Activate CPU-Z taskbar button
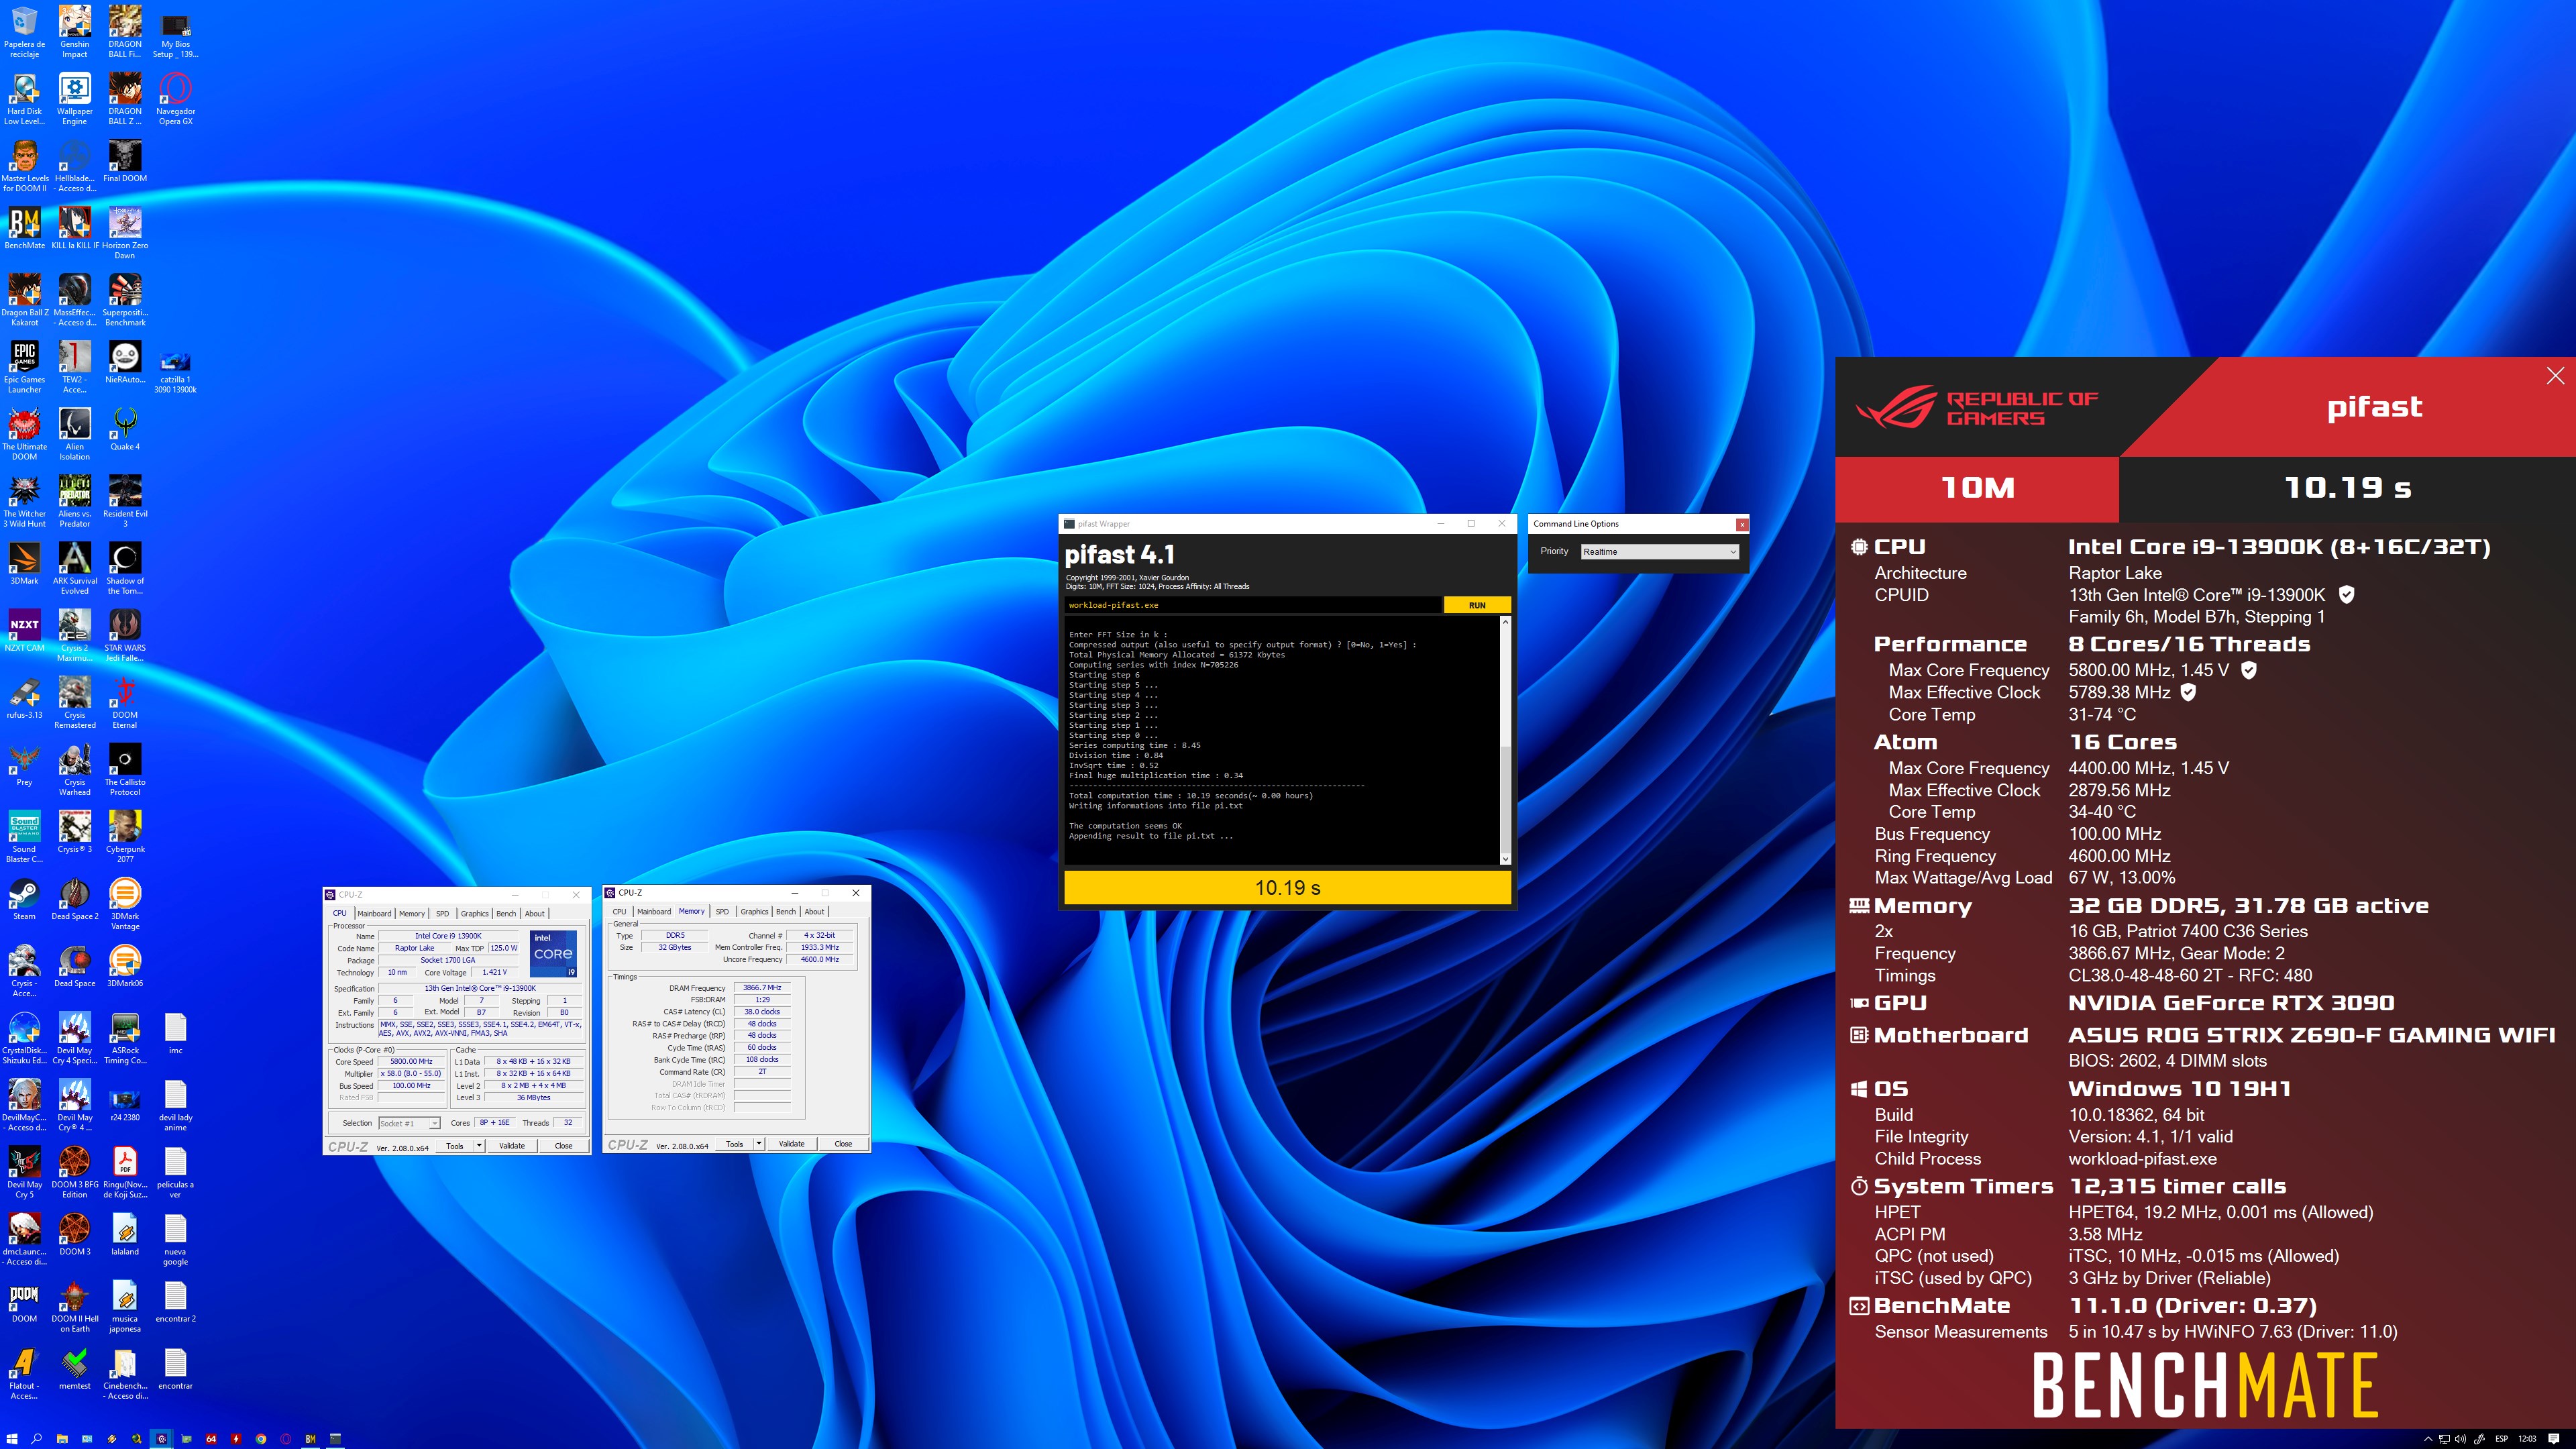The width and height of the screenshot is (2576, 1449). coord(161,1439)
